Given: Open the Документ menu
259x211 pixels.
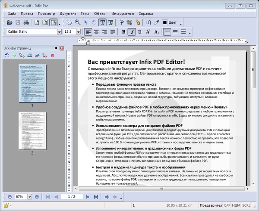Looking at the screenshot, I should point(68,13).
